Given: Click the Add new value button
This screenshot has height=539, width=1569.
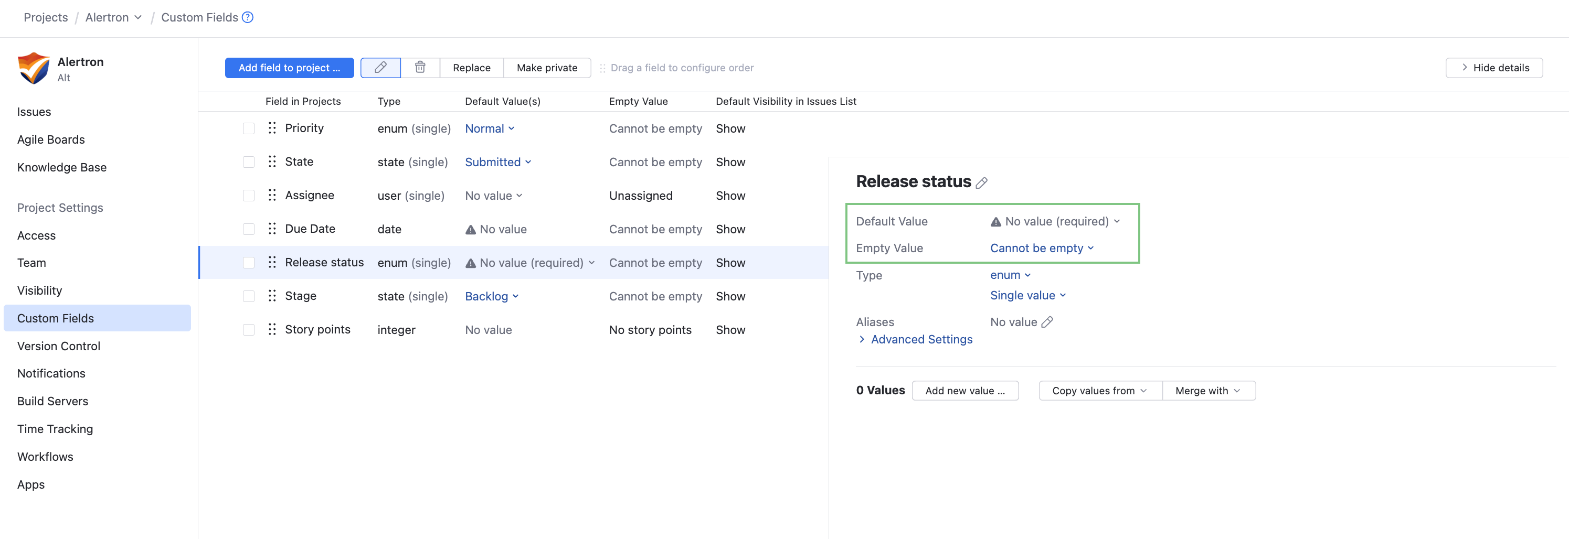Looking at the screenshot, I should point(965,391).
